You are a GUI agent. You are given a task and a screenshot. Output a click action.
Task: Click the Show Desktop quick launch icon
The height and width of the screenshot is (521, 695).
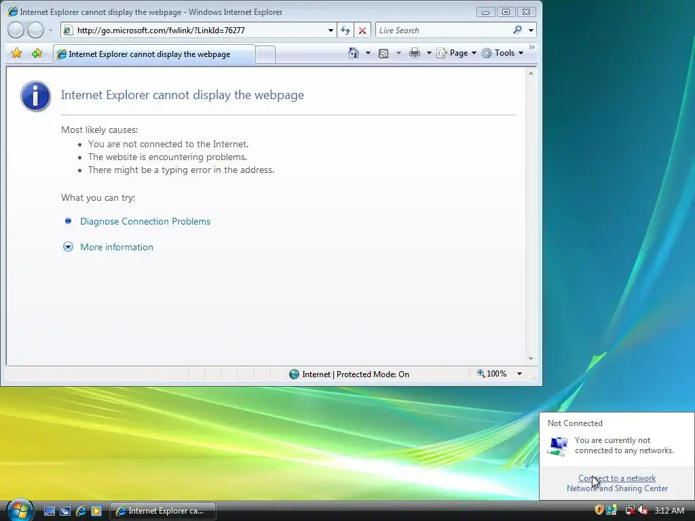pyautogui.click(x=50, y=511)
